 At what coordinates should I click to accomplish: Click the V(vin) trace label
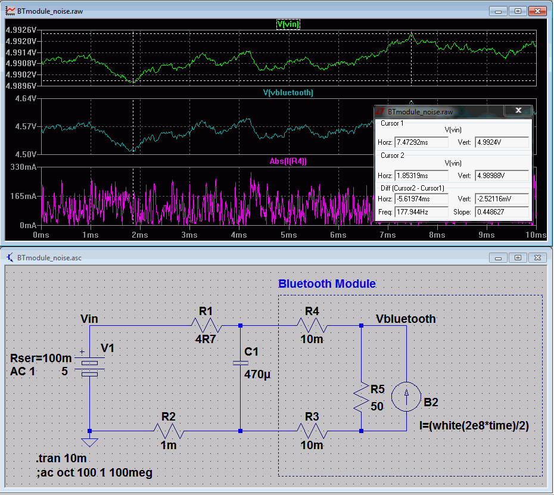288,24
